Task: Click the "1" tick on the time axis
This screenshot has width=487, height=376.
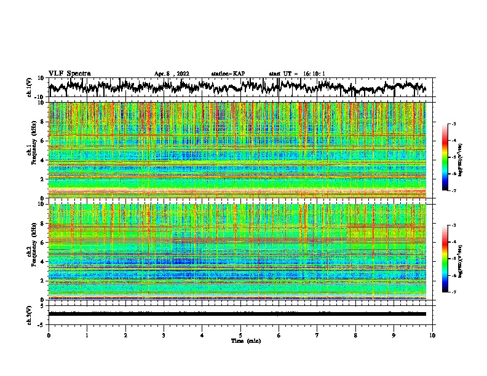Action: pos(87,335)
